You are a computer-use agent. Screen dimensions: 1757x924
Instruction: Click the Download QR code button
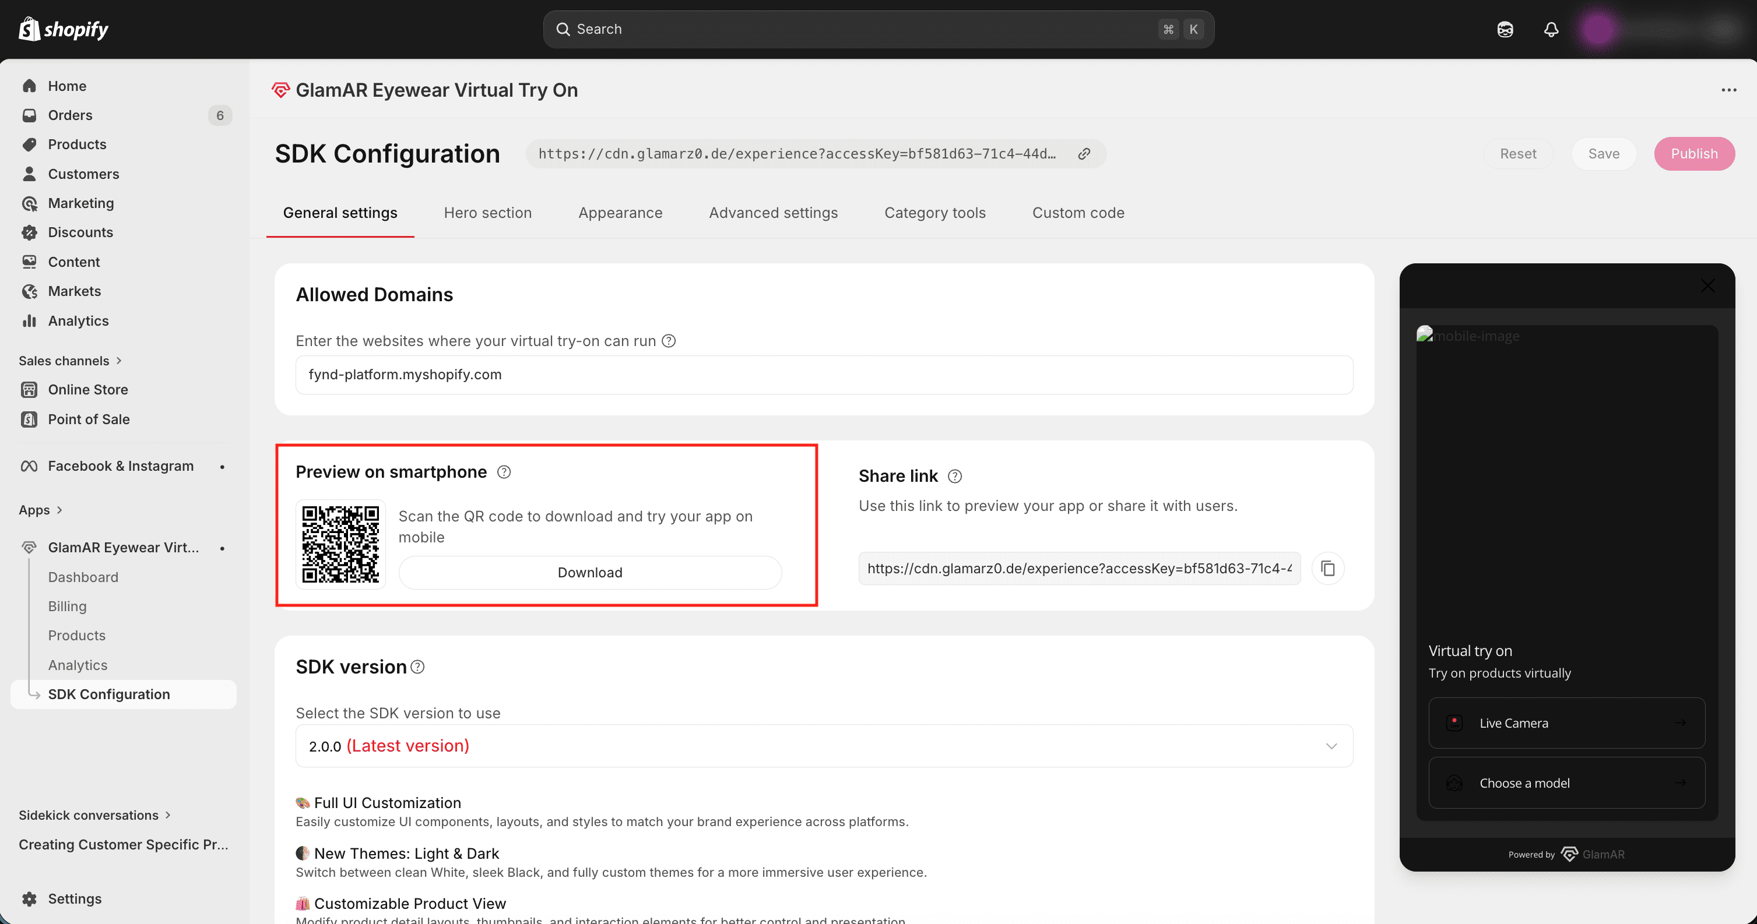coord(589,572)
